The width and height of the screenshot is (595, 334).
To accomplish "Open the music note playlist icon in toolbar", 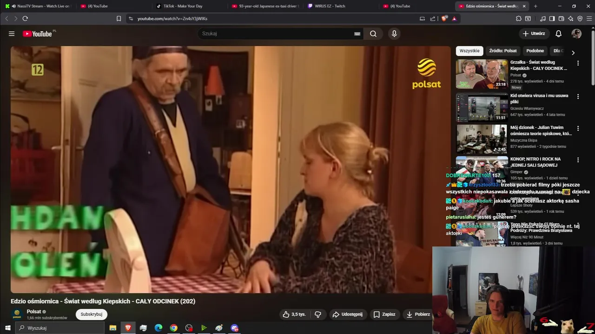I will tap(542, 19).
